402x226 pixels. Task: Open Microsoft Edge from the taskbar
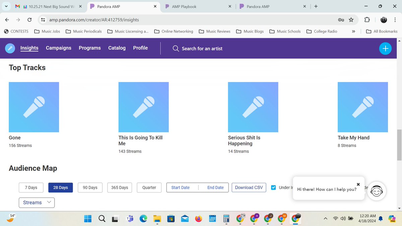tap(143, 219)
